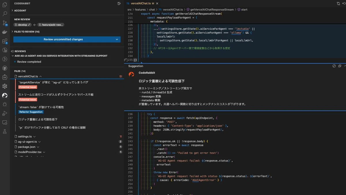Click the compare changes icon in editor toolbar
346x195 pixels.
tap(338, 3)
